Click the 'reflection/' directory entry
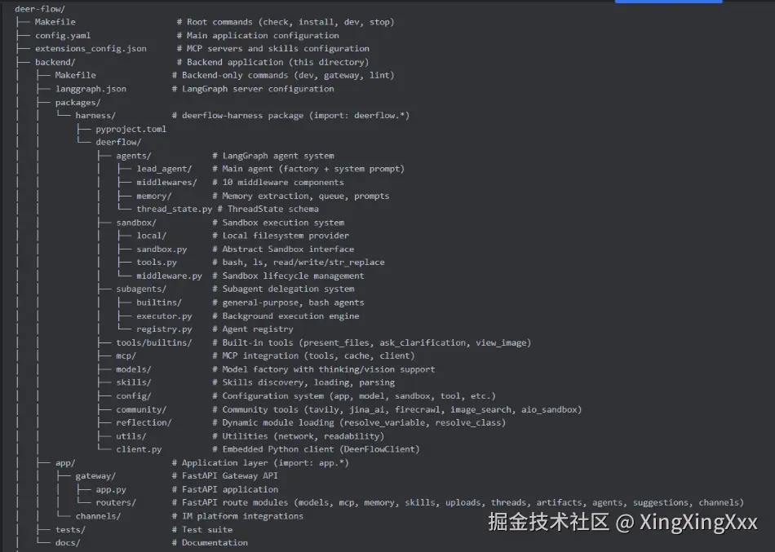 144,422
